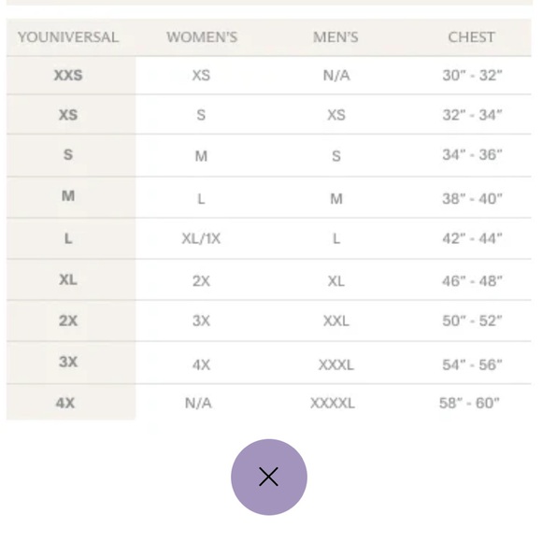This screenshot has width=542, height=542.
Task: Select the Youniversal 2X row label
Action: click(x=68, y=321)
